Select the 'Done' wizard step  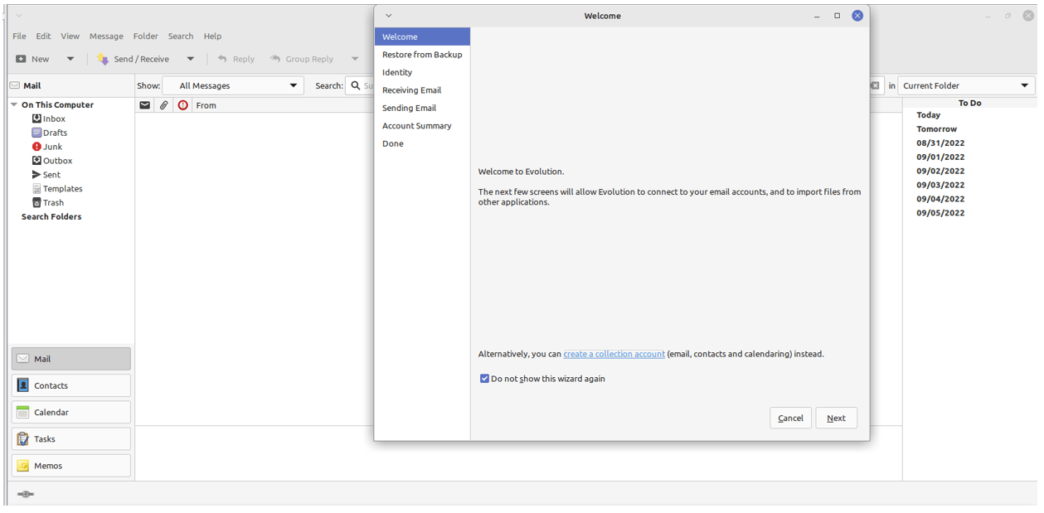(422, 143)
